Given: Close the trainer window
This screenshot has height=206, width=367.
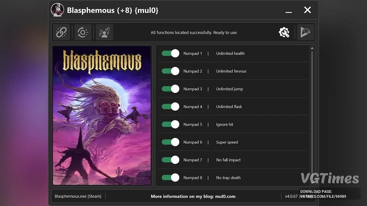Looking at the screenshot, I should point(307,10).
